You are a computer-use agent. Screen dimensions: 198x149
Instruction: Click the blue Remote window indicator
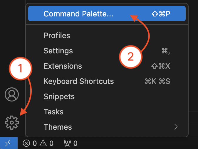[8, 143]
